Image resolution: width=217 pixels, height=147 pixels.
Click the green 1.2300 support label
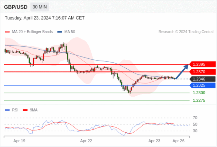pos(199,93)
